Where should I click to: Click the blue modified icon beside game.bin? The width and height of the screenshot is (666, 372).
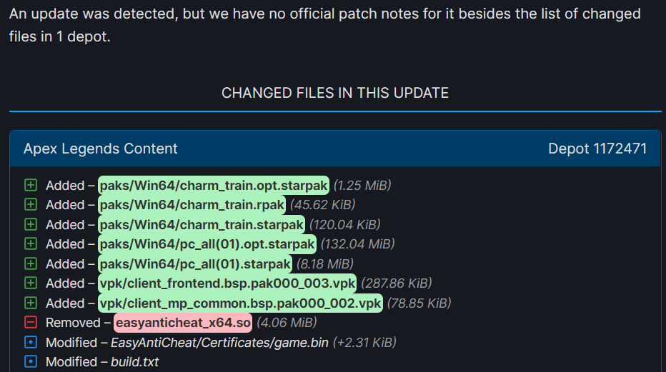30,343
